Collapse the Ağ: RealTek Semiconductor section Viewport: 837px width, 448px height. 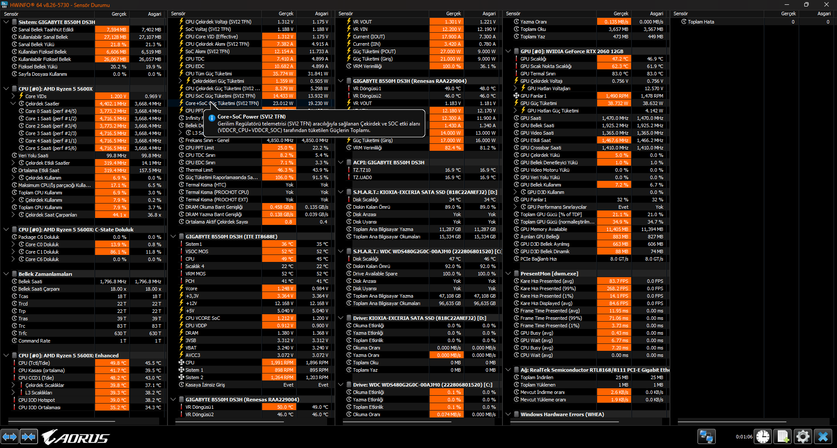(508, 370)
